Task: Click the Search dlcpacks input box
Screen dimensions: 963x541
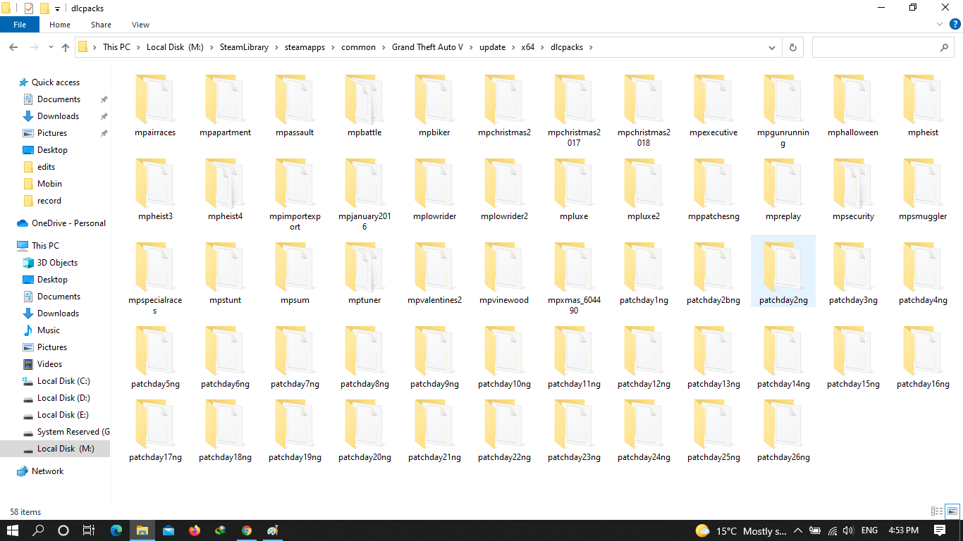Action: 876,48
